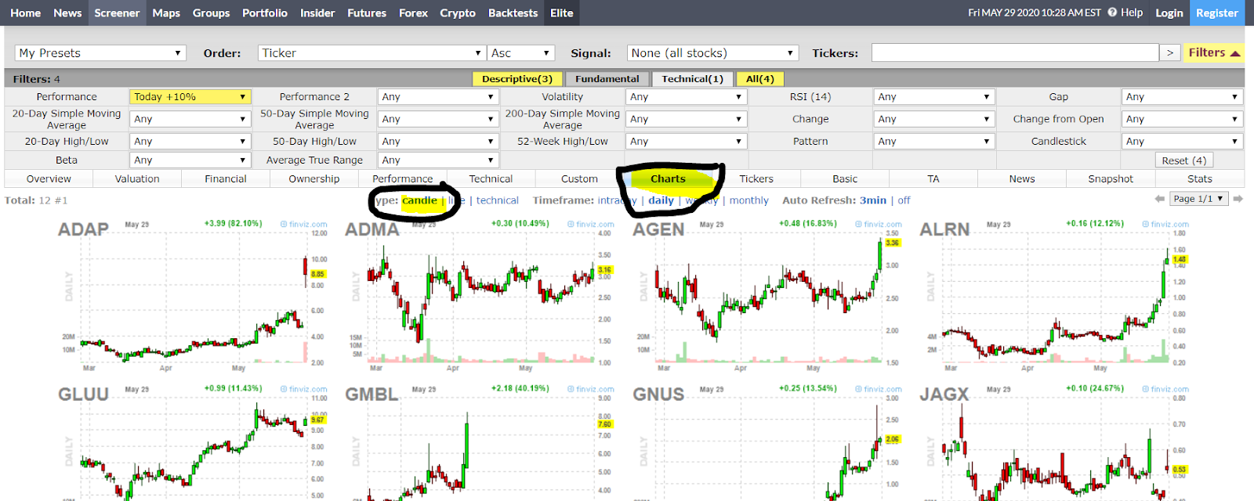This screenshot has width=1254, height=501.
Task: Collapse the Filters panel toggle
Action: pos(1214,52)
